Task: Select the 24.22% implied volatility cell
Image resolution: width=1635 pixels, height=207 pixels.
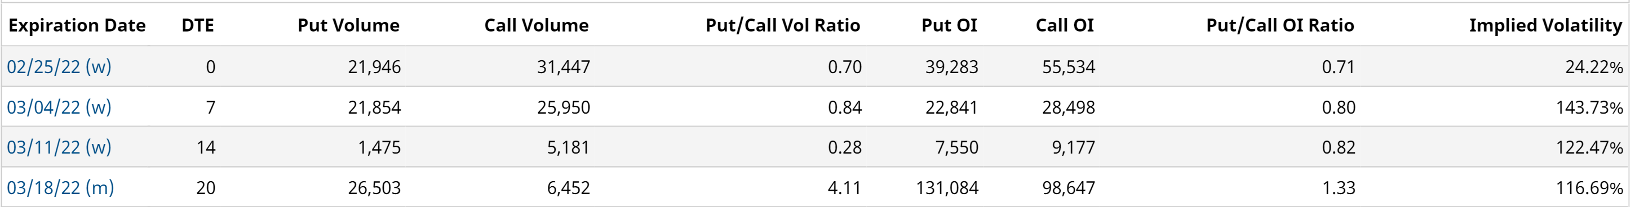Action: (1594, 67)
